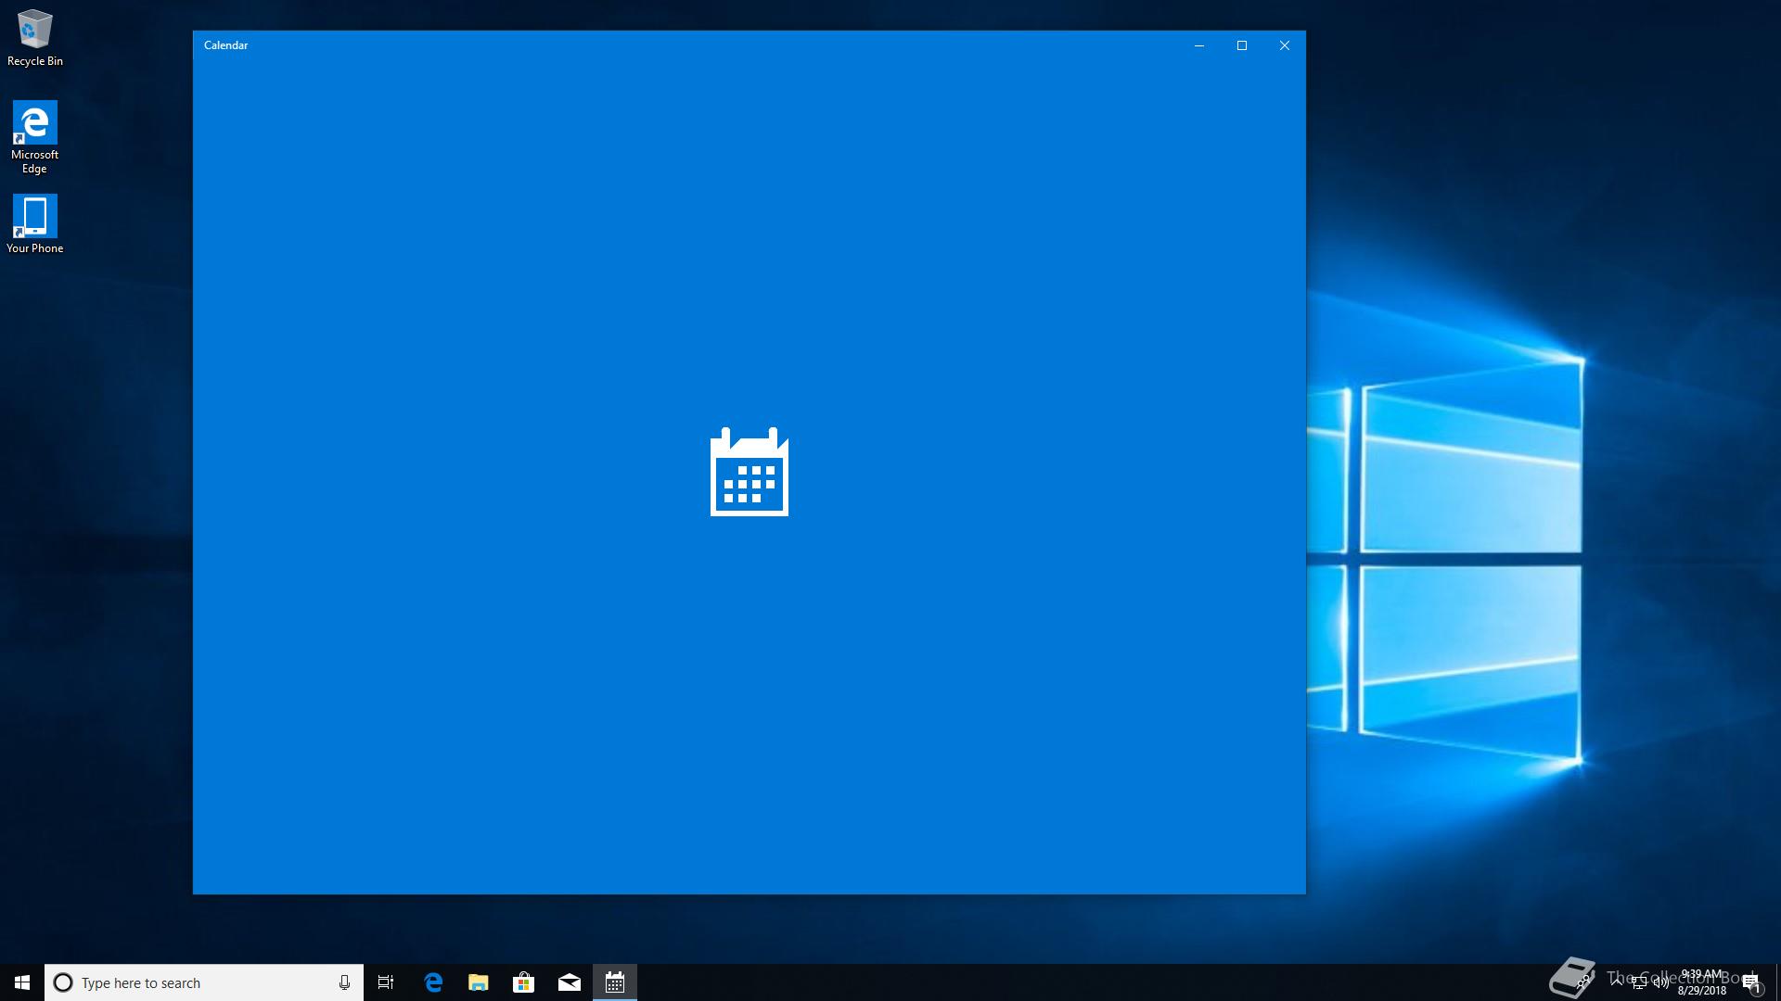Image resolution: width=1781 pixels, height=1001 pixels.
Task: Open the volume control tray icon
Action: click(x=1661, y=982)
